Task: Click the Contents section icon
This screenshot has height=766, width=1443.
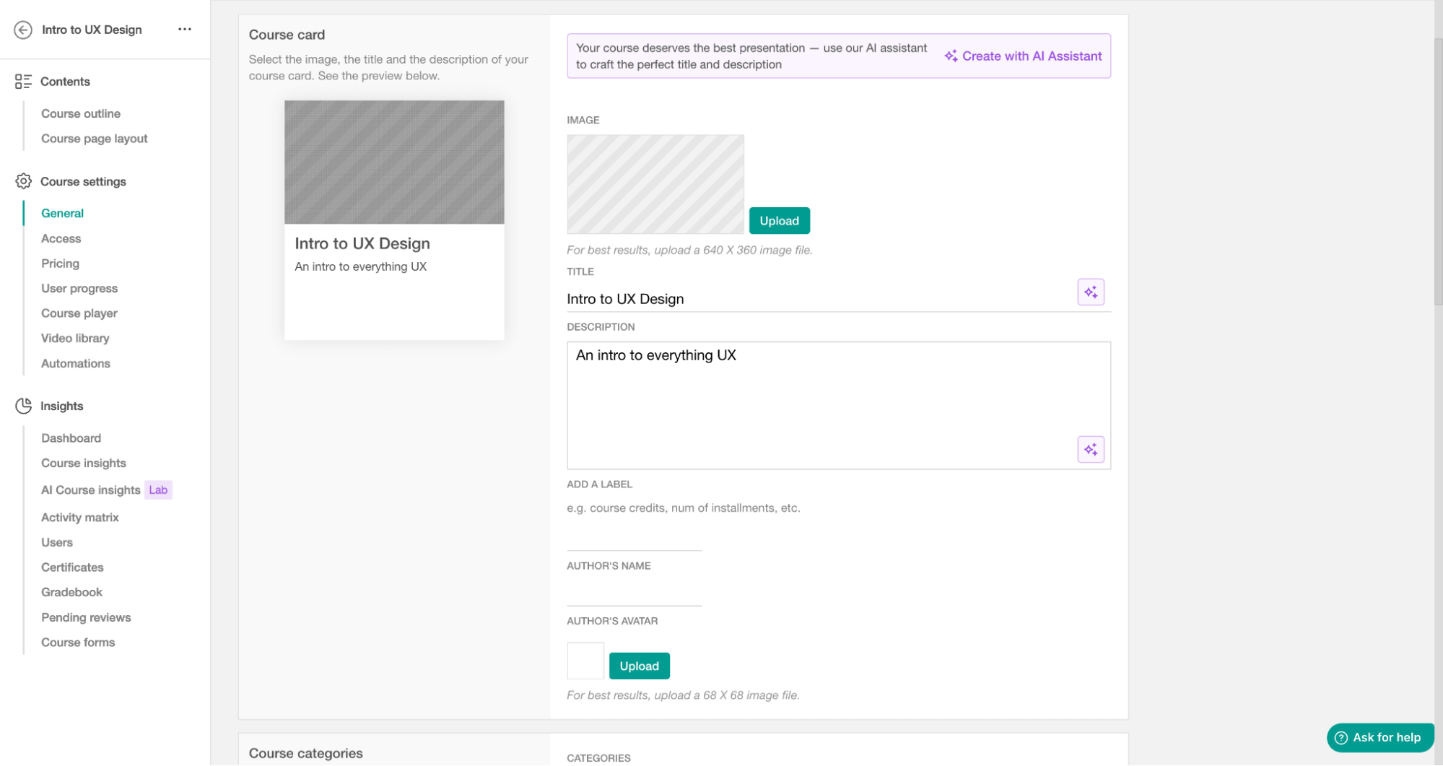Action: [22, 81]
